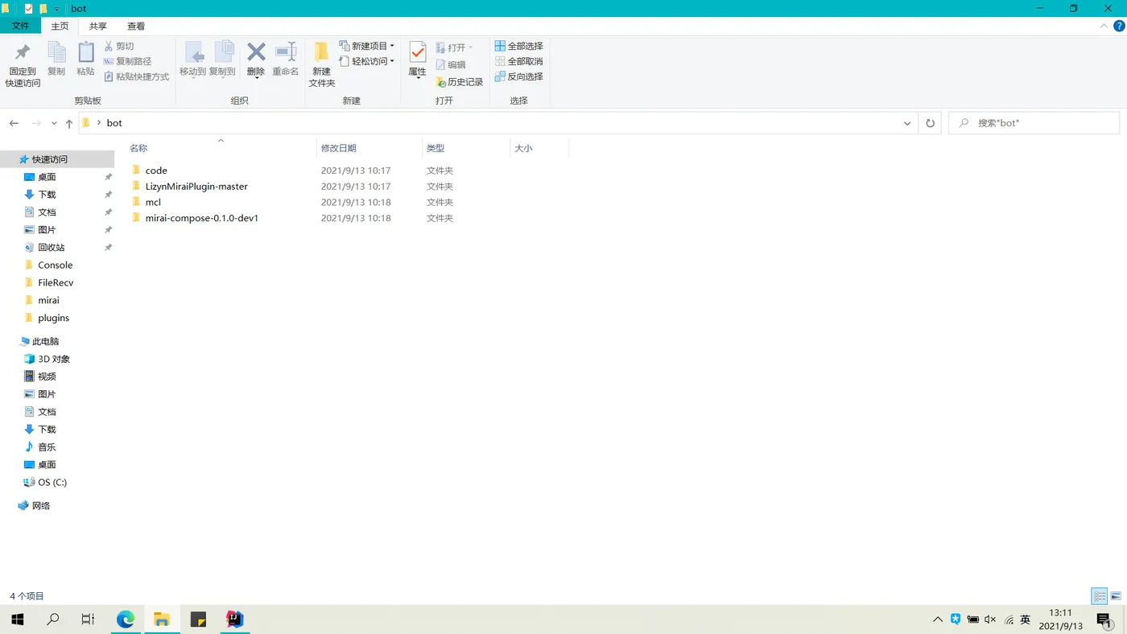This screenshot has width=1127, height=634.
Task: Sort by the 名称 column header
Action: pyautogui.click(x=138, y=148)
